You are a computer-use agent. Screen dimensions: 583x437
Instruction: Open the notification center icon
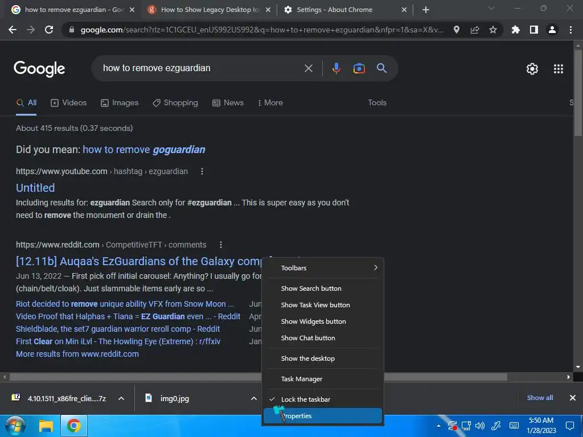point(569,426)
